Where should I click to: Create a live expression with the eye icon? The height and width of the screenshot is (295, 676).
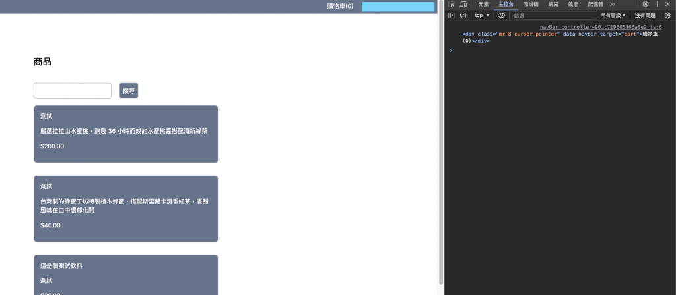(x=502, y=16)
